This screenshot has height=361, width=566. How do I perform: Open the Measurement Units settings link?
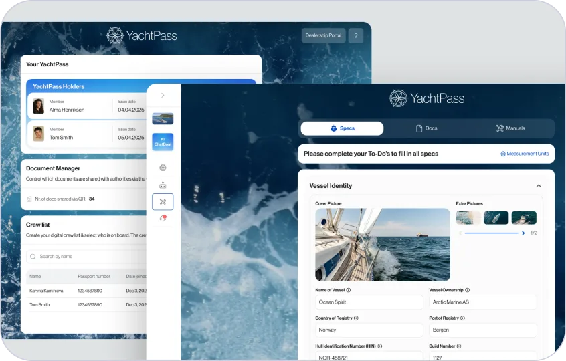pyautogui.click(x=525, y=154)
